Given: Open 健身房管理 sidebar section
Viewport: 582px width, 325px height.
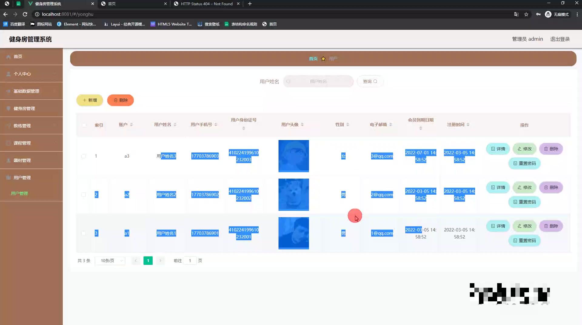Looking at the screenshot, I should point(24,108).
